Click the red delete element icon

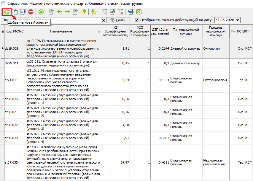click(x=31, y=12)
